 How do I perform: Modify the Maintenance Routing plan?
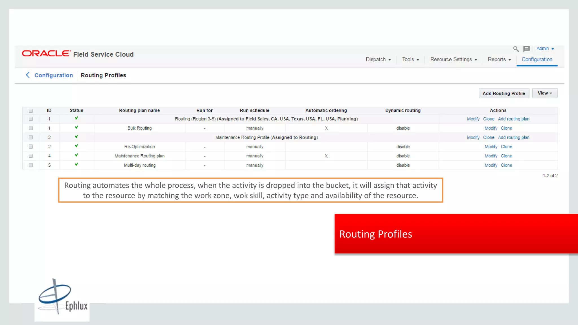coord(491,156)
